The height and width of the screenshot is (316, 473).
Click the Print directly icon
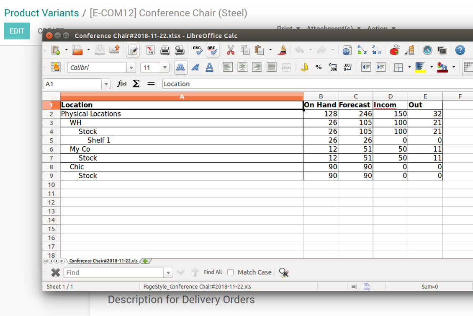(165, 50)
